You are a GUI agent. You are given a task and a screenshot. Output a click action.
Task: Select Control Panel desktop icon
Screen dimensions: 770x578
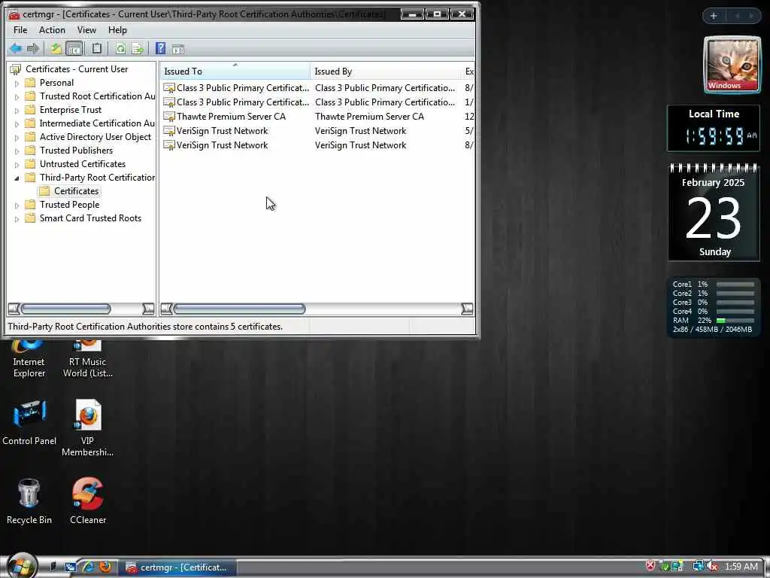point(29,423)
